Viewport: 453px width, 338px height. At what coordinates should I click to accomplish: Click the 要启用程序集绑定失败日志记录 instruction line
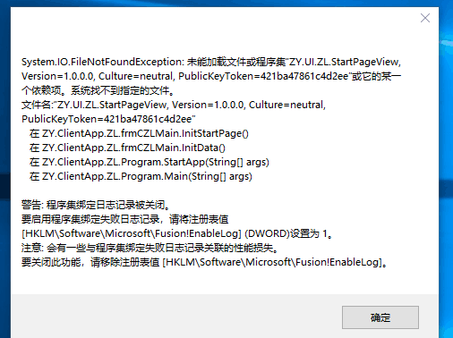[x=125, y=219]
